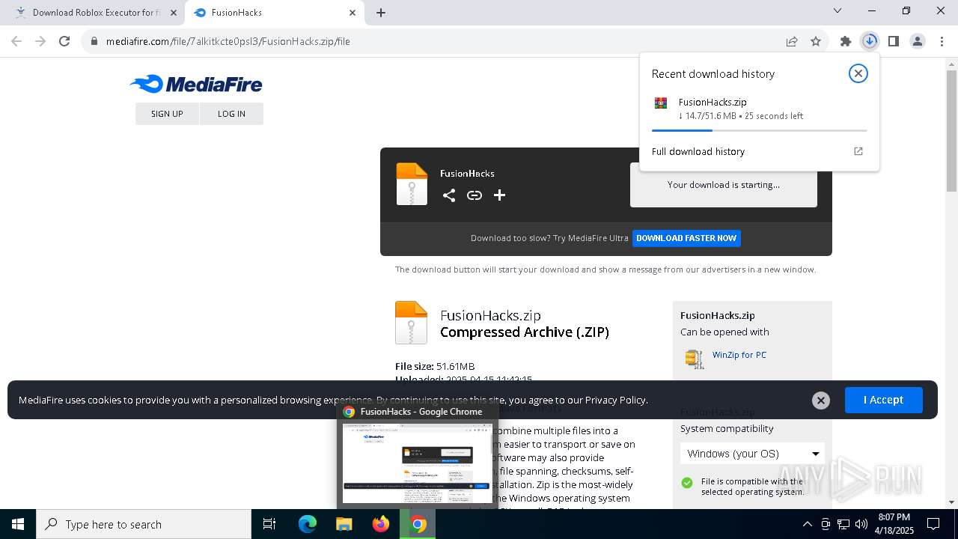This screenshot has width=958, height=539.
Task: Close the FusionHacks tab
Action: [x=353, y=13]
